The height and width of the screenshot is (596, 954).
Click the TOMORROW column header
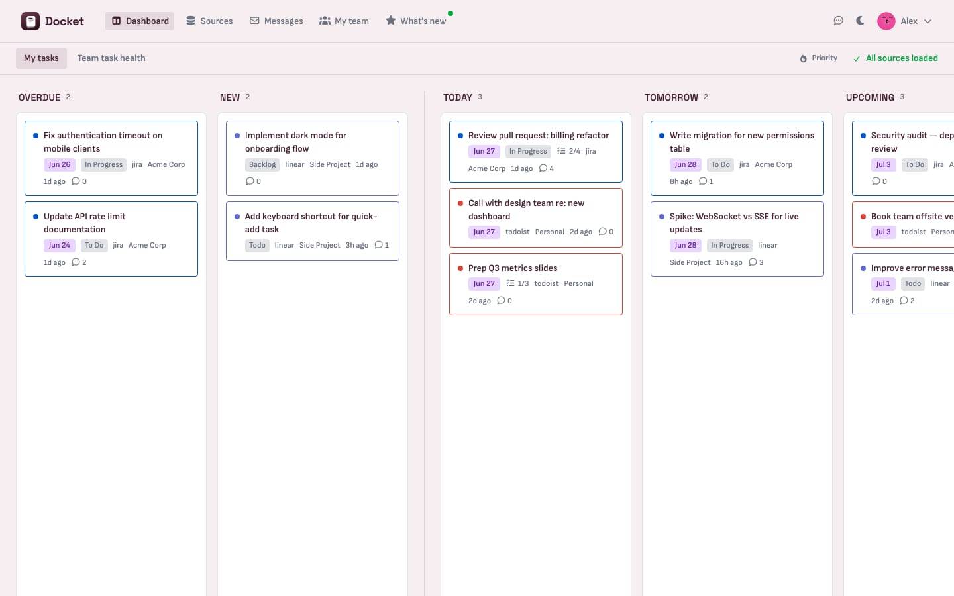click(671, 97)
